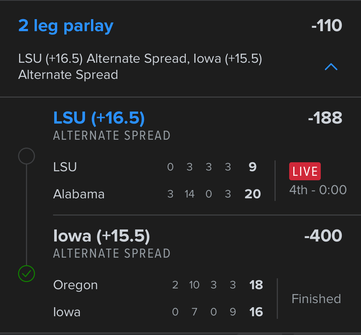This screenshot has height=335, width=361.
Task: Click the empty circle status for LSU leg
Action: coord(26,156)
